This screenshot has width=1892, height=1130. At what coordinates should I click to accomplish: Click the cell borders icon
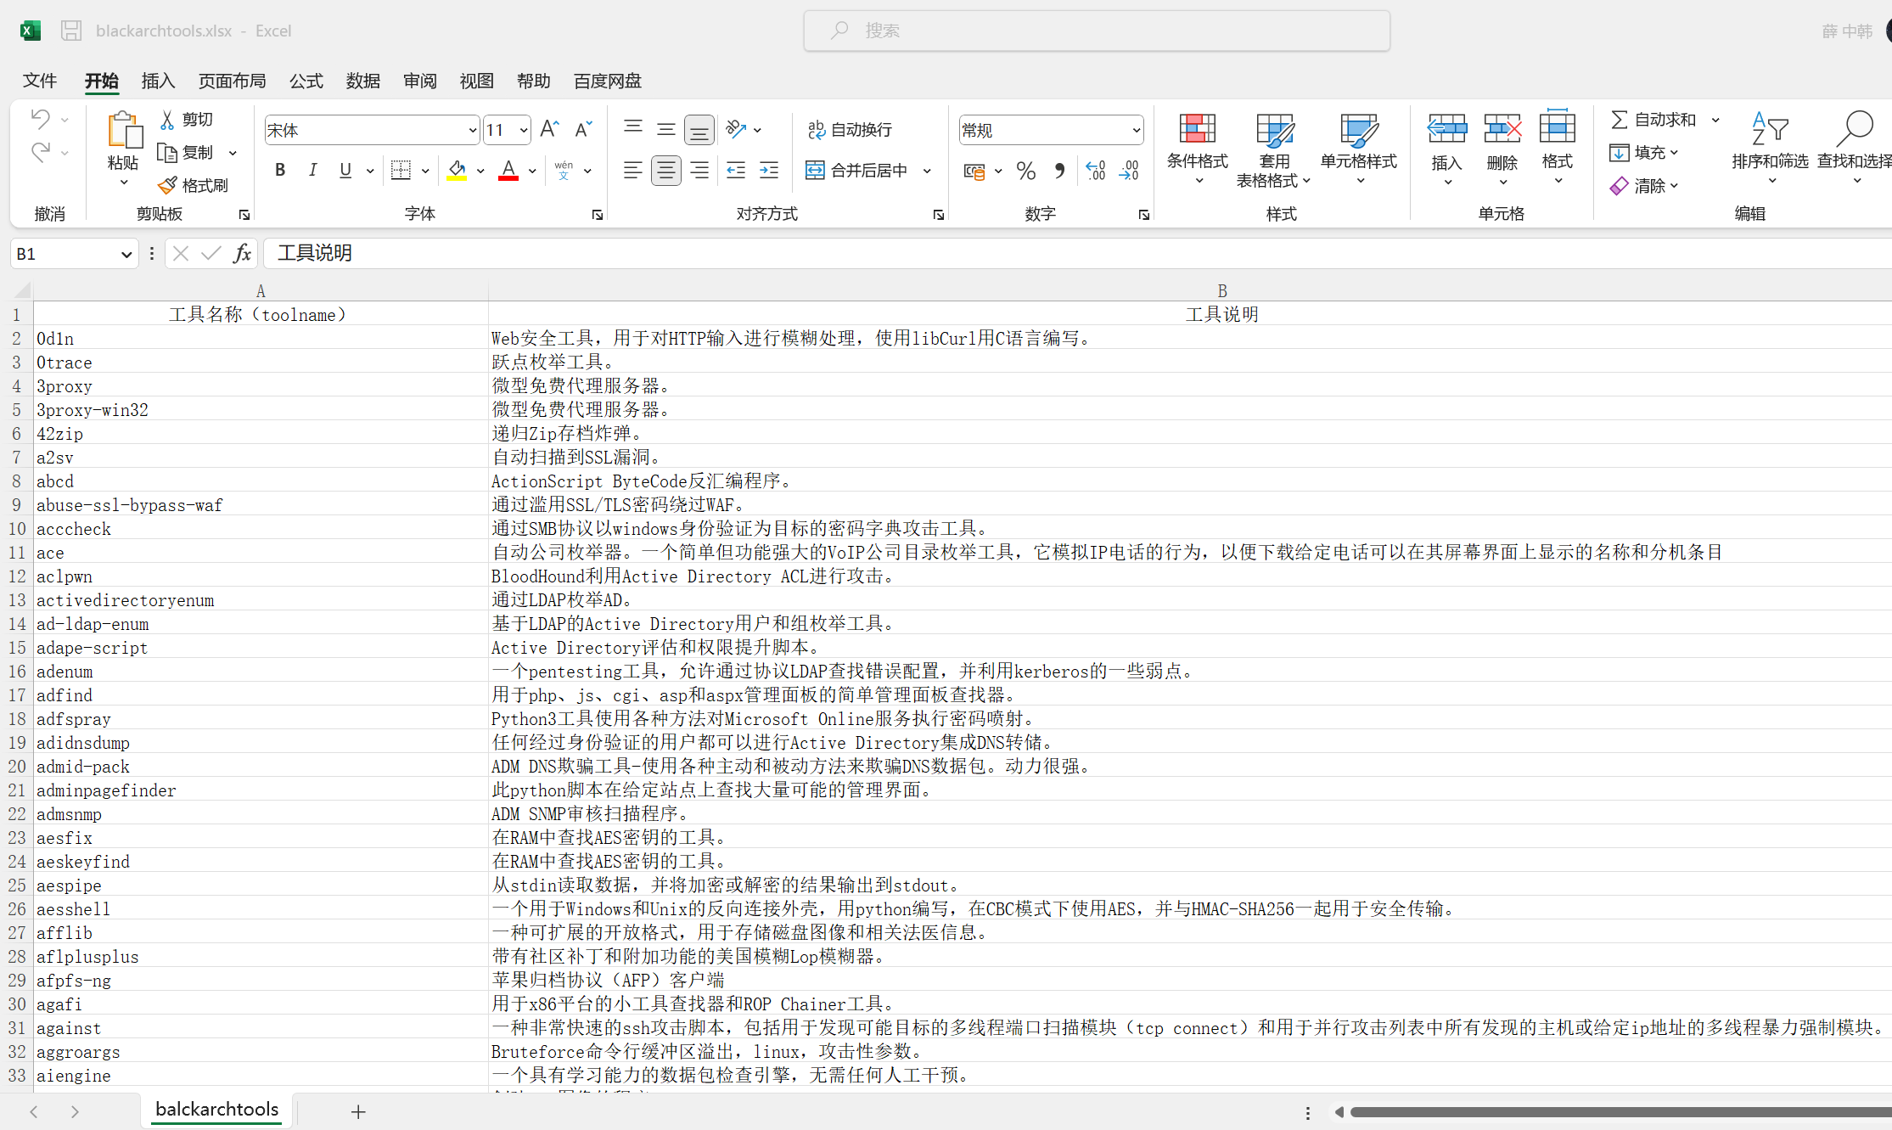(x=401, y=170)
